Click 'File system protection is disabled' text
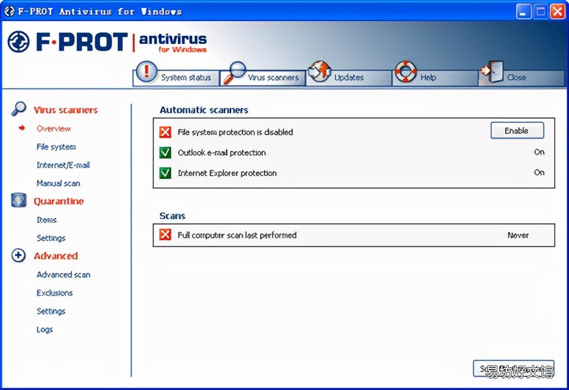 pos(235,132)
